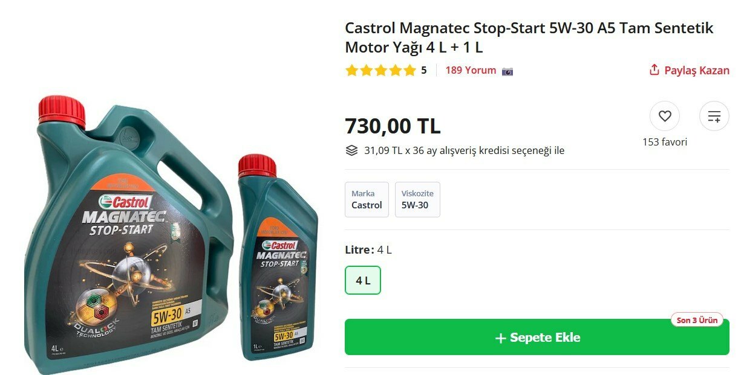This screenshot has width=744, height=375.
Task: Click the small 1L Castrol bottle image
Action: [277, 258]
